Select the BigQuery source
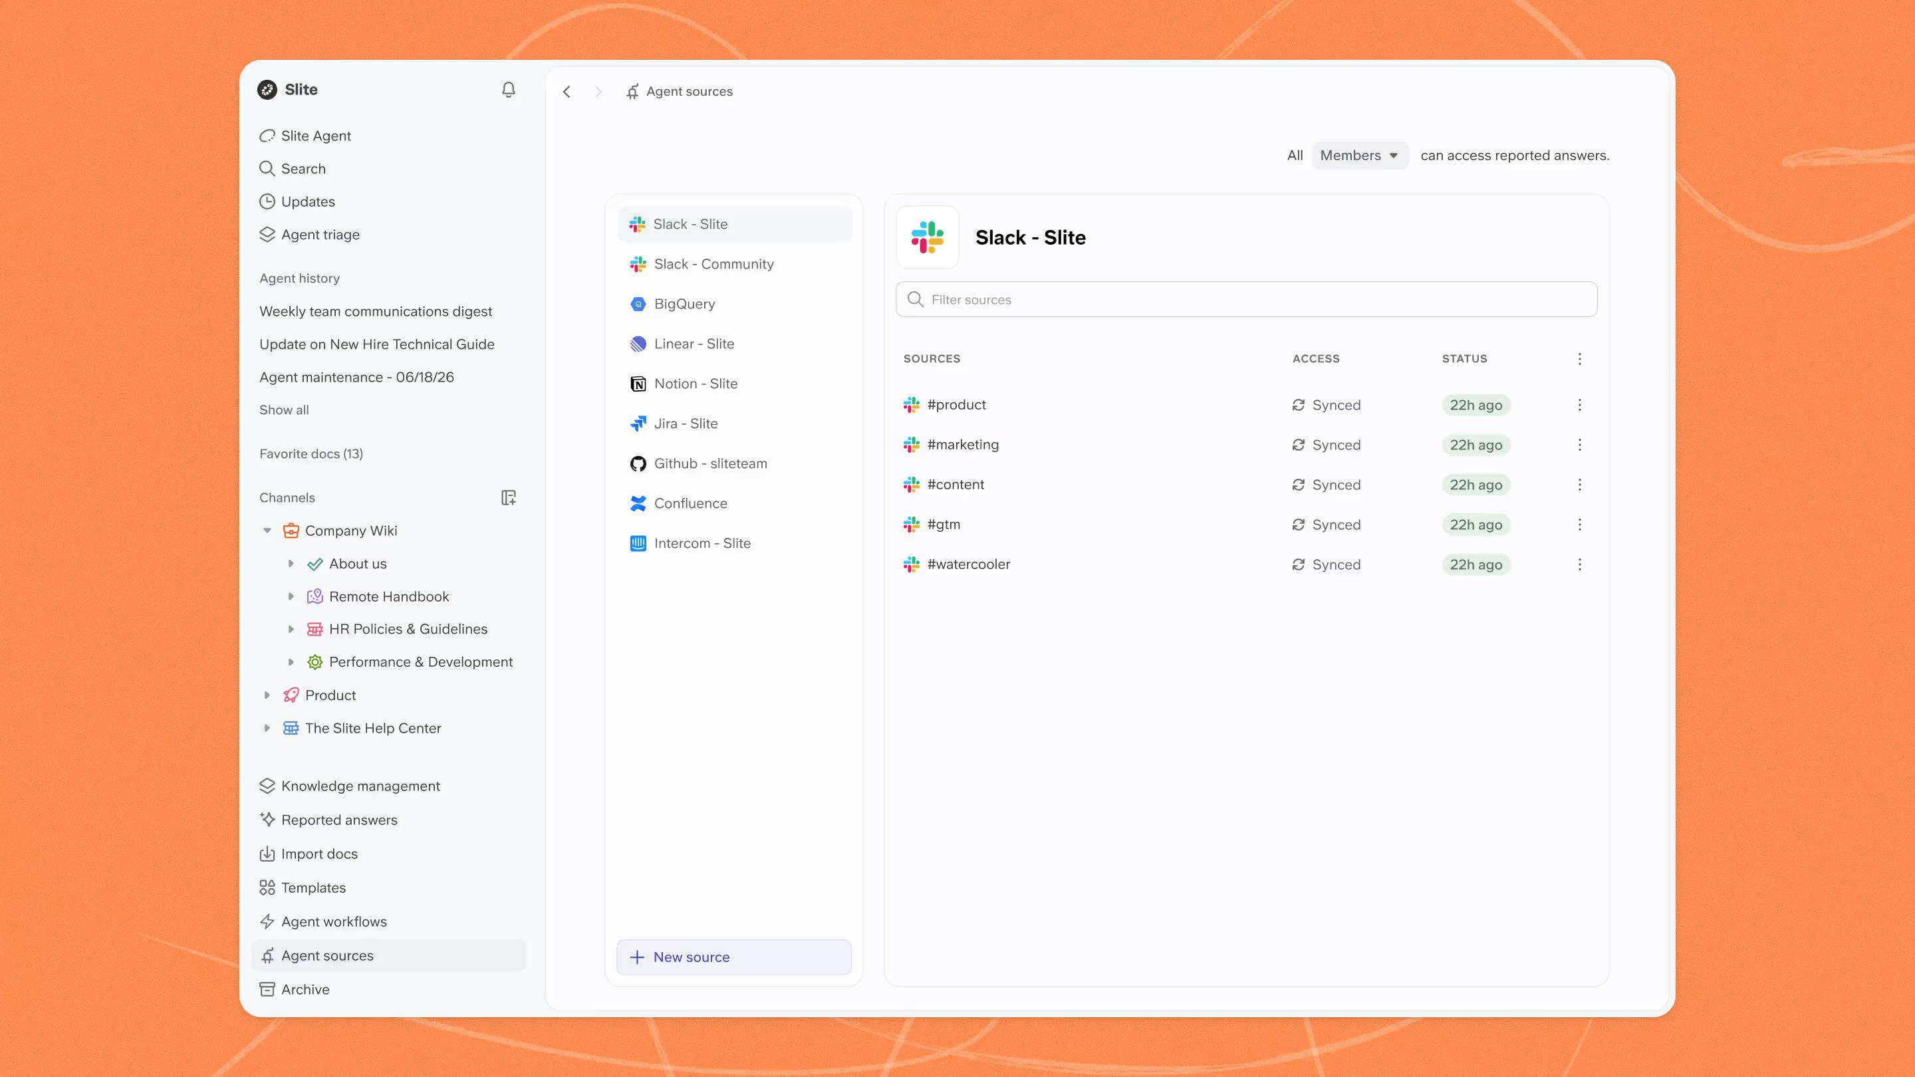1915x1077 pixels. point(735,304)
